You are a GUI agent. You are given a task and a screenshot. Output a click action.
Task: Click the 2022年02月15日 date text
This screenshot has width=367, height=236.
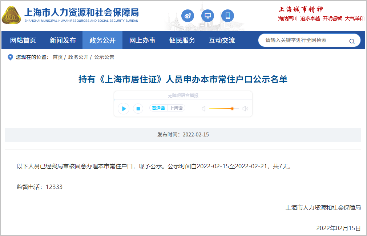click(338, 228)
